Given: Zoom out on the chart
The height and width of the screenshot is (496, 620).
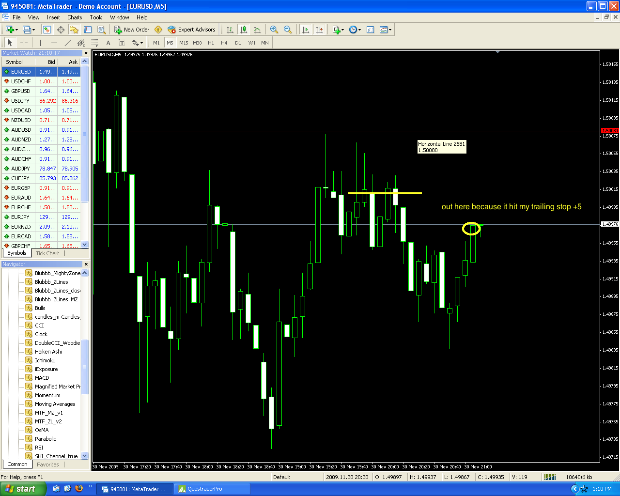Looking at the screenshot, I should pyautogui.click(x=288, y=30).
